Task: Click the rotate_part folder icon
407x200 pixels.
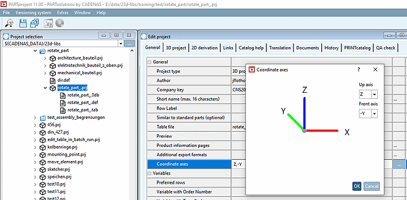Action: [x=42, y=51]
